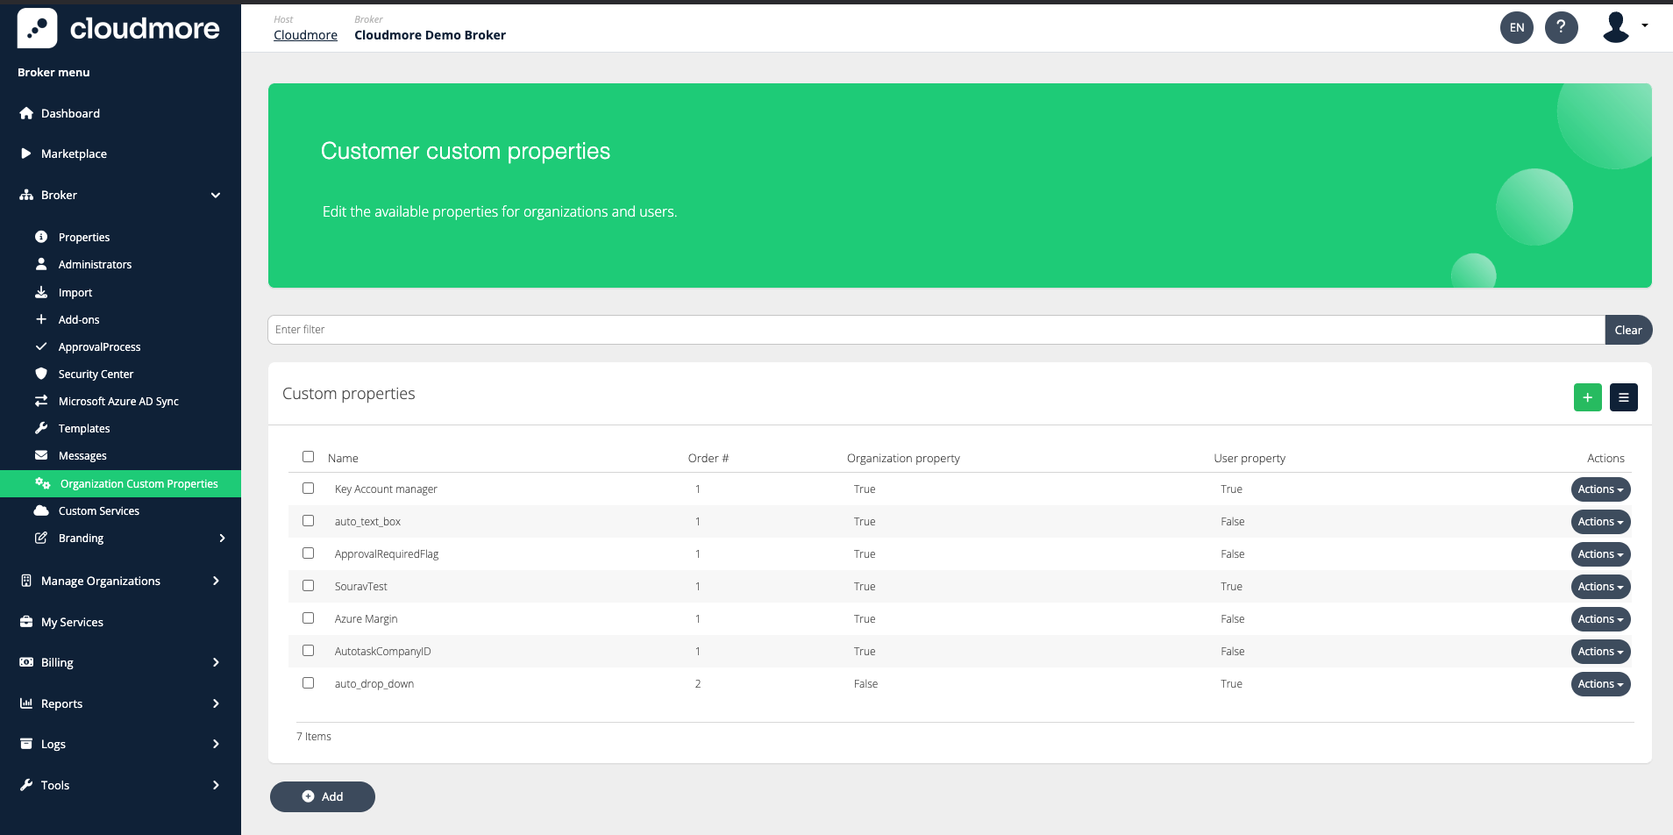Go to Templates in Broker menu

point(84,428)
